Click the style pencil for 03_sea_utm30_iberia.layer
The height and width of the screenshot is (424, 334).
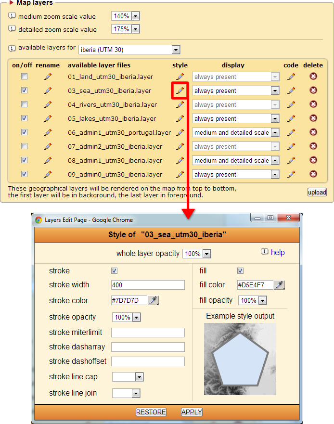point(180,90)
